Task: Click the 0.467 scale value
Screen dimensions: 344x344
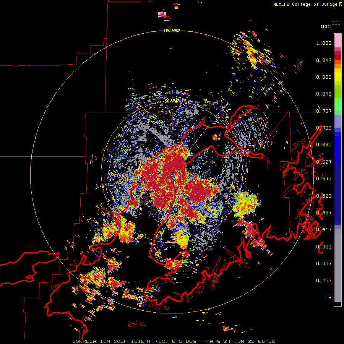Action: pyautogui.click(x=324, y=213)
